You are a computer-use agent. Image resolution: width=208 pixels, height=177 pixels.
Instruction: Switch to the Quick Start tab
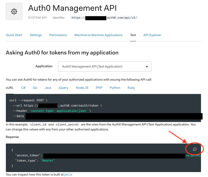coord(14,35)
